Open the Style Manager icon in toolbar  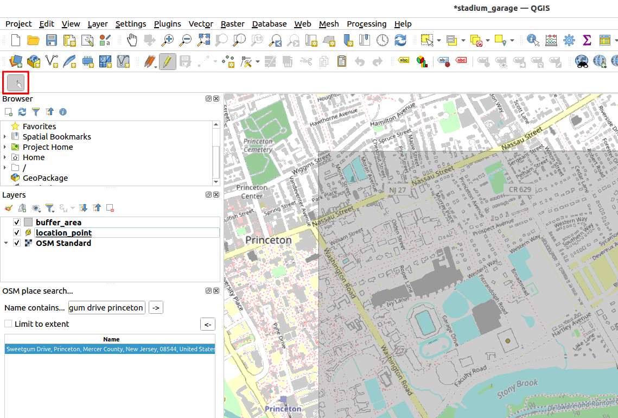click(x=105, y=40)
